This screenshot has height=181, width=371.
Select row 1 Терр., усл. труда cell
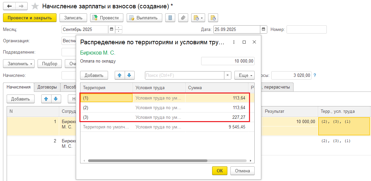tap(344, 126)
